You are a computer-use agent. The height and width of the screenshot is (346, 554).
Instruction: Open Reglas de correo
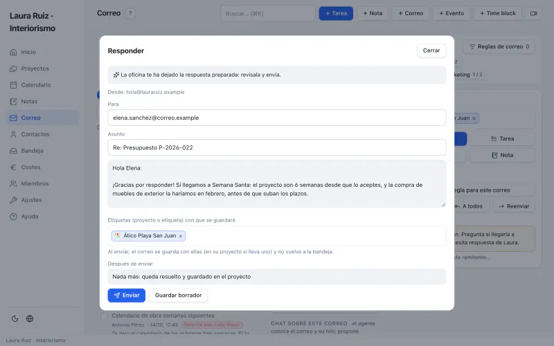coord(499,46)
